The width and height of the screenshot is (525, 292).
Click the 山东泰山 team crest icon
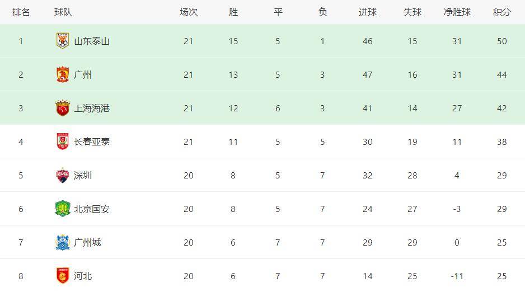click(63, 41)
